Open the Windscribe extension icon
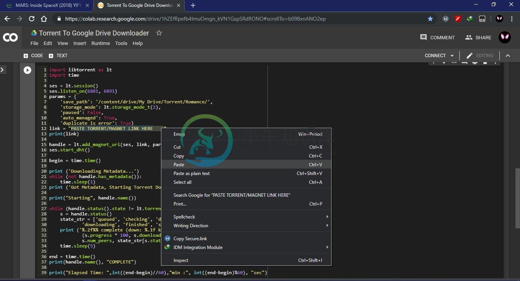Image resolution: width=520 pixels, height=281 pixels. pos(446,19)
